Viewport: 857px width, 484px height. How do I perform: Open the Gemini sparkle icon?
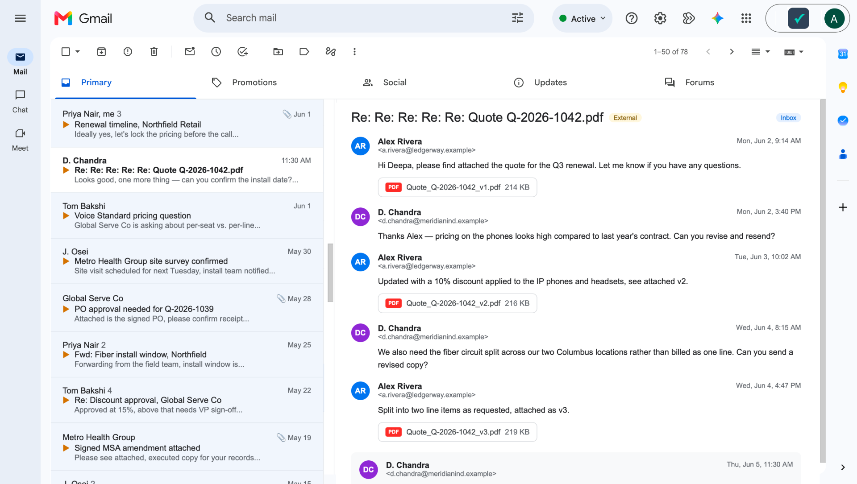717,18
